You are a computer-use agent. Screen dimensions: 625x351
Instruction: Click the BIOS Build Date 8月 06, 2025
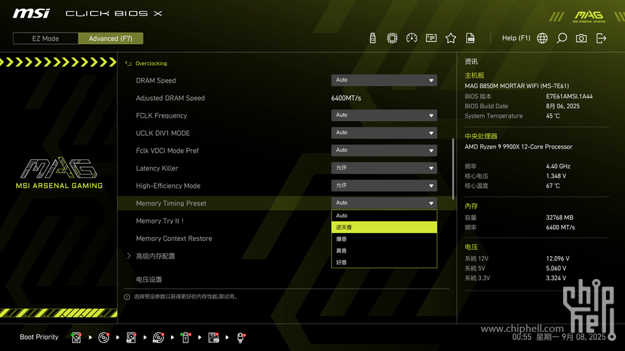coord(562,106)
